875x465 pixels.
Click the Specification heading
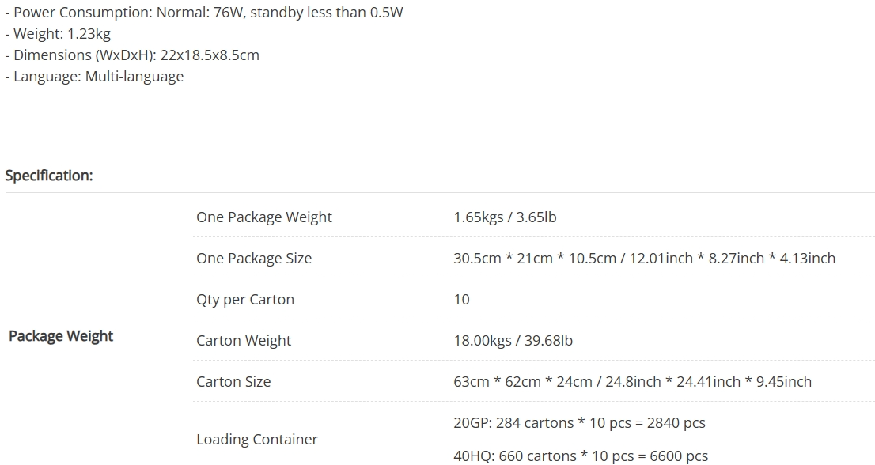pyautogui.click(x=49, y=175)
